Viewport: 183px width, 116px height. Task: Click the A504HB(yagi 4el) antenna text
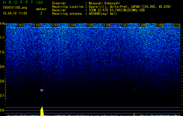[x=103, y=14]
